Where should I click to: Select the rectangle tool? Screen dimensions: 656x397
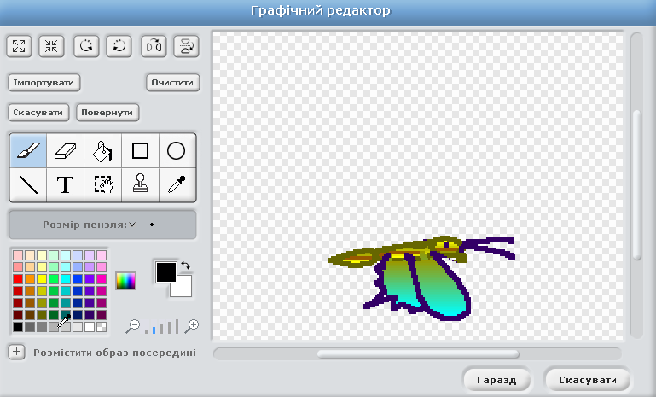[x=140, y=151]
